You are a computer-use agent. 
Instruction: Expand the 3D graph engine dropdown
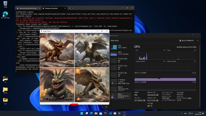click(x=135, y=50)
